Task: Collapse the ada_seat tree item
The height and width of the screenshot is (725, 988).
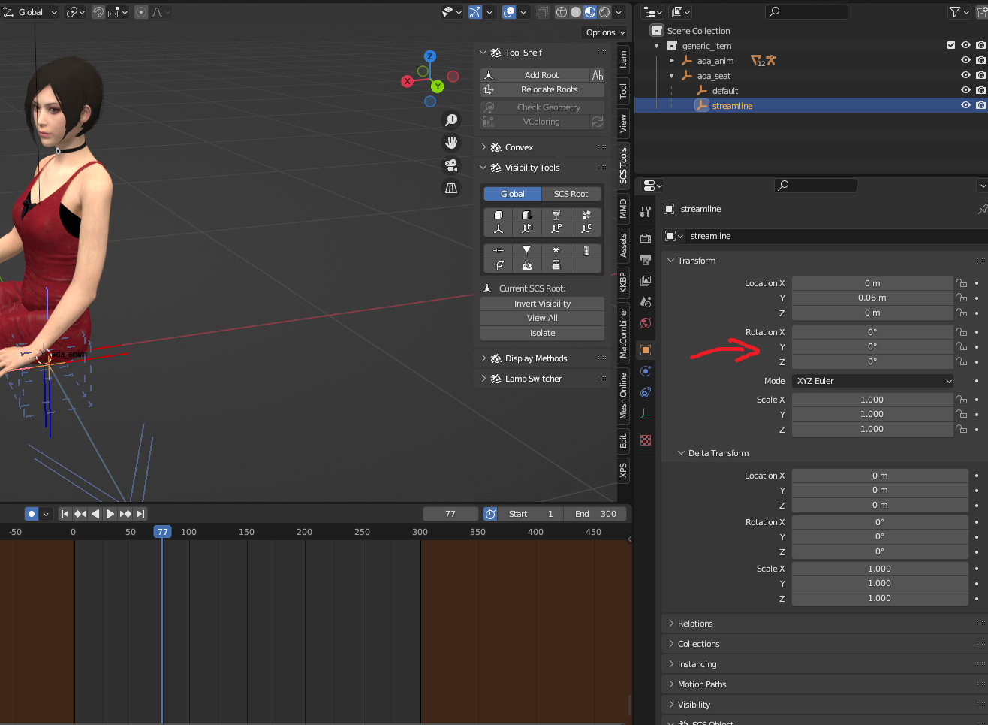Action: [x=672, y=76]
